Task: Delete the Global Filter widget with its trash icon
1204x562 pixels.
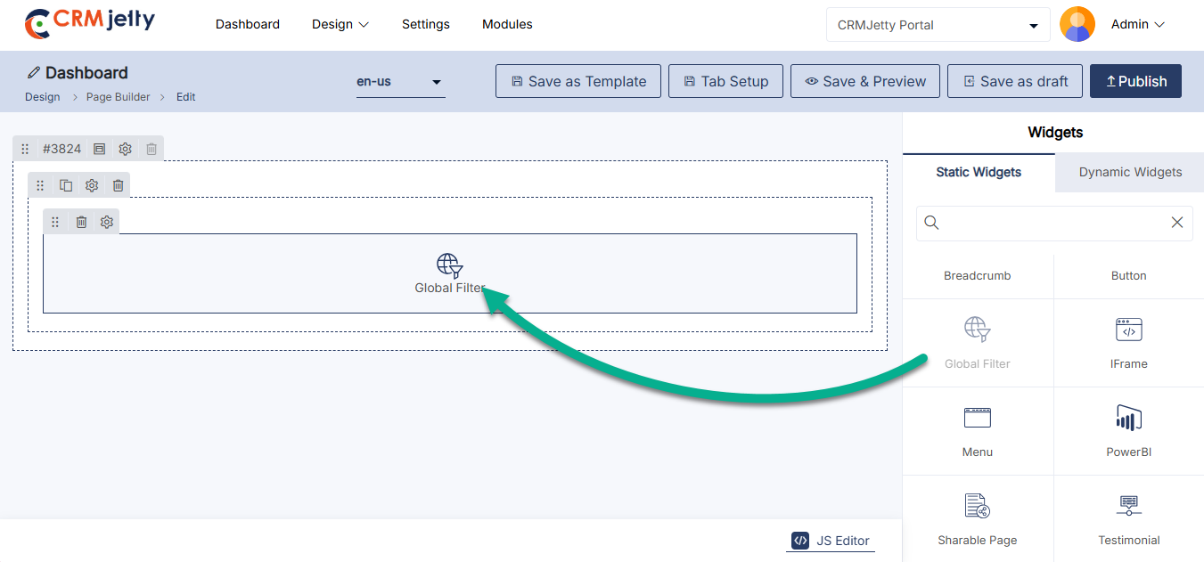Action: 81,222
